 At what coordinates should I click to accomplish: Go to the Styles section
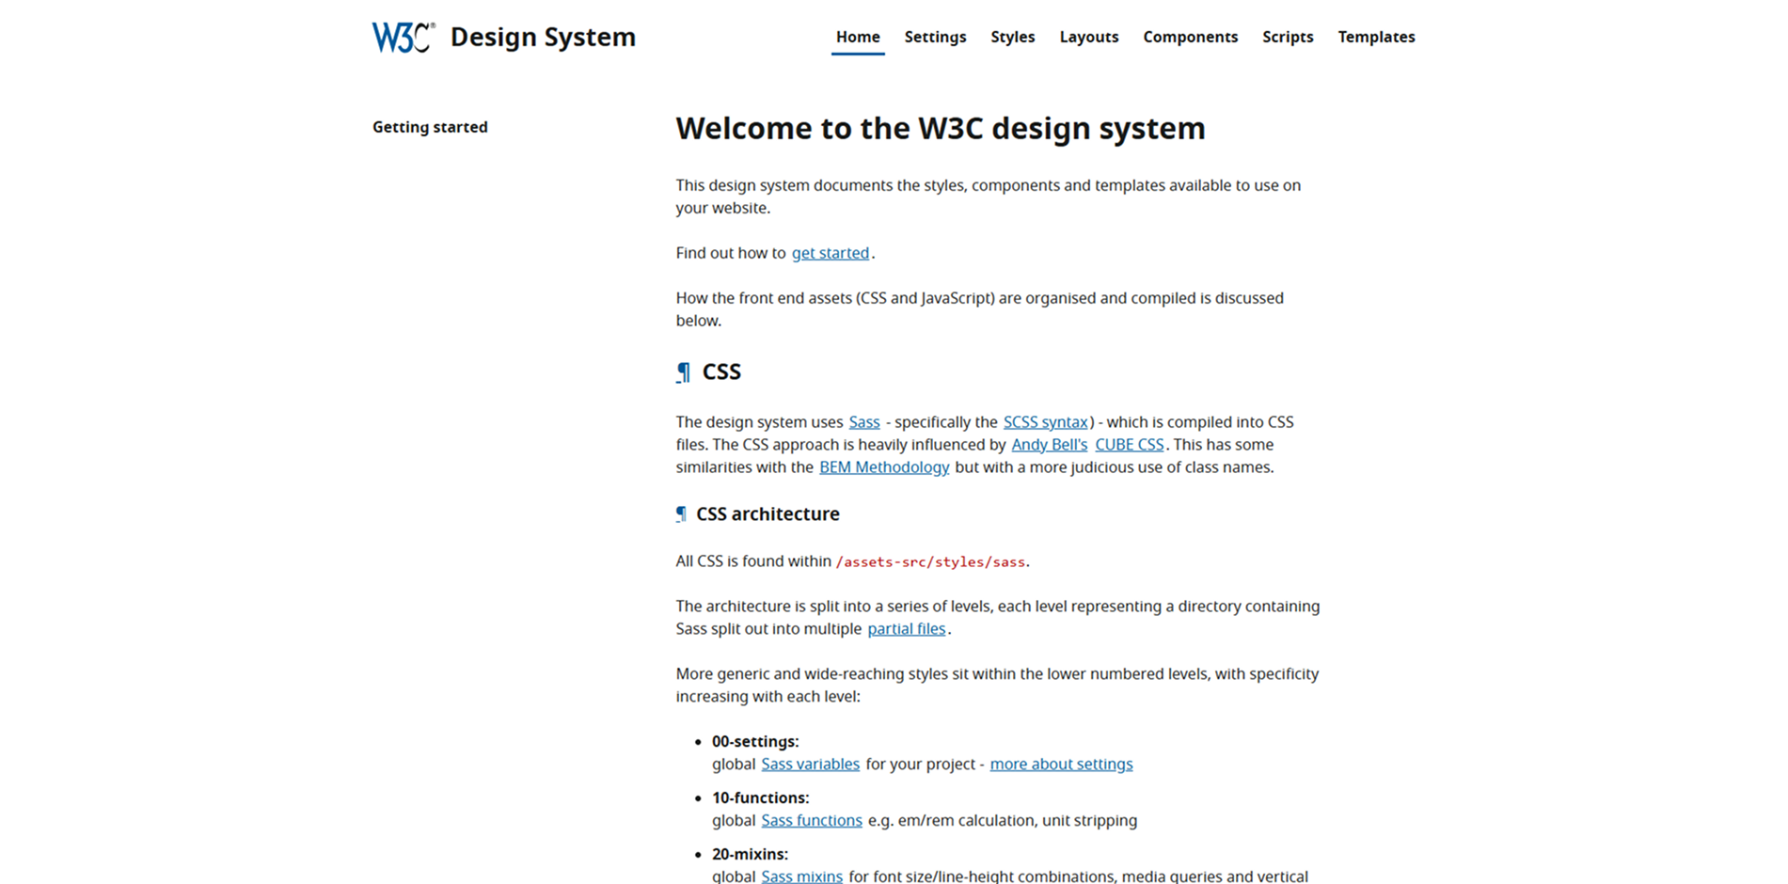click(1012, 37)
